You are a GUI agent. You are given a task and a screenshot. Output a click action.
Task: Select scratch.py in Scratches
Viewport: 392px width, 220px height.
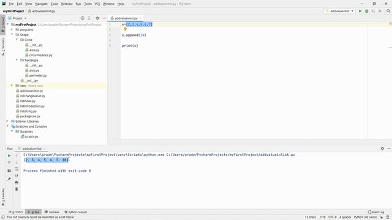coord(31,136)
